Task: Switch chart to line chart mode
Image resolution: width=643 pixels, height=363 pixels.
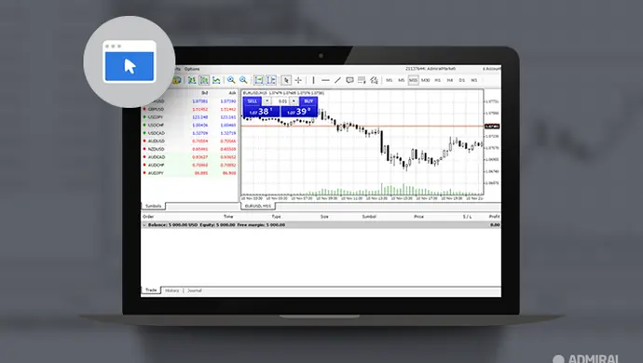Action: [216, 80]
